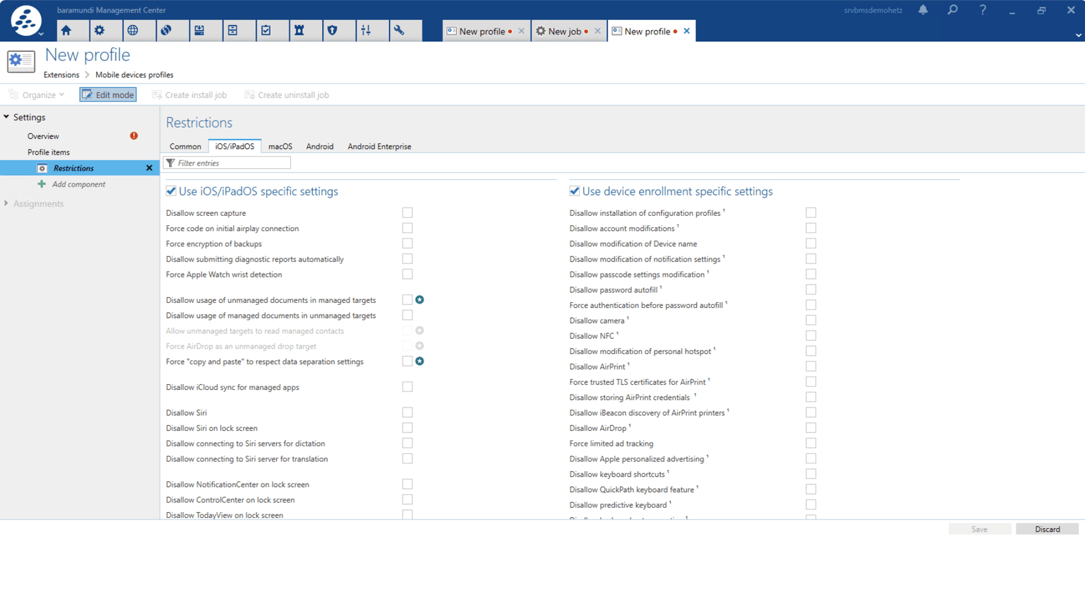The image size is (1085, 610).
Task: Open the sliders configuration icon in toolbar
Action: click(x=366, y=30)
